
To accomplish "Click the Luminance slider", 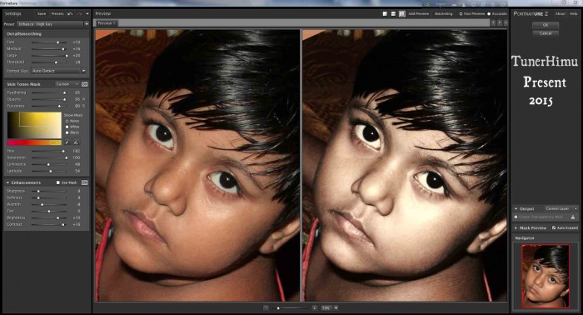I will 49,164.
